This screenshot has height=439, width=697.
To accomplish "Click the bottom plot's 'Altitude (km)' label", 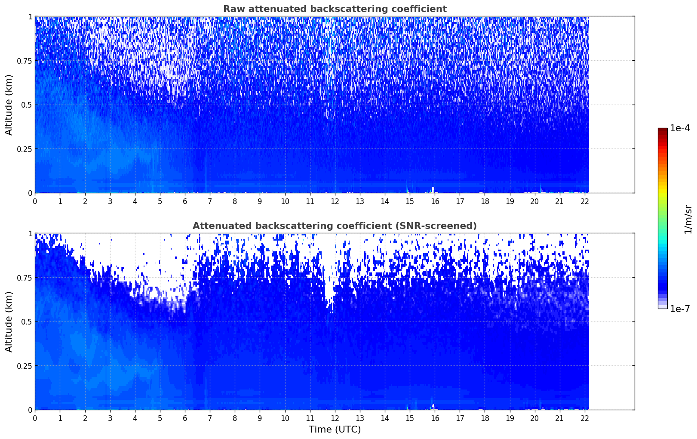I will (9, 322).
